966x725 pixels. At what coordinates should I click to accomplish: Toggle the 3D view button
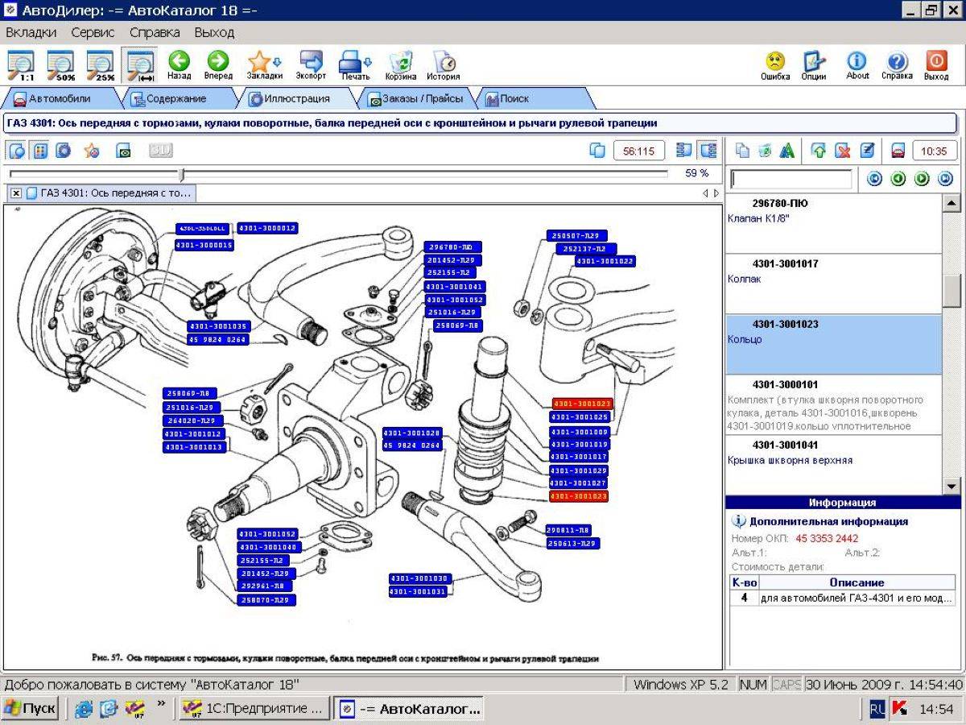click(x=160, y=150)
